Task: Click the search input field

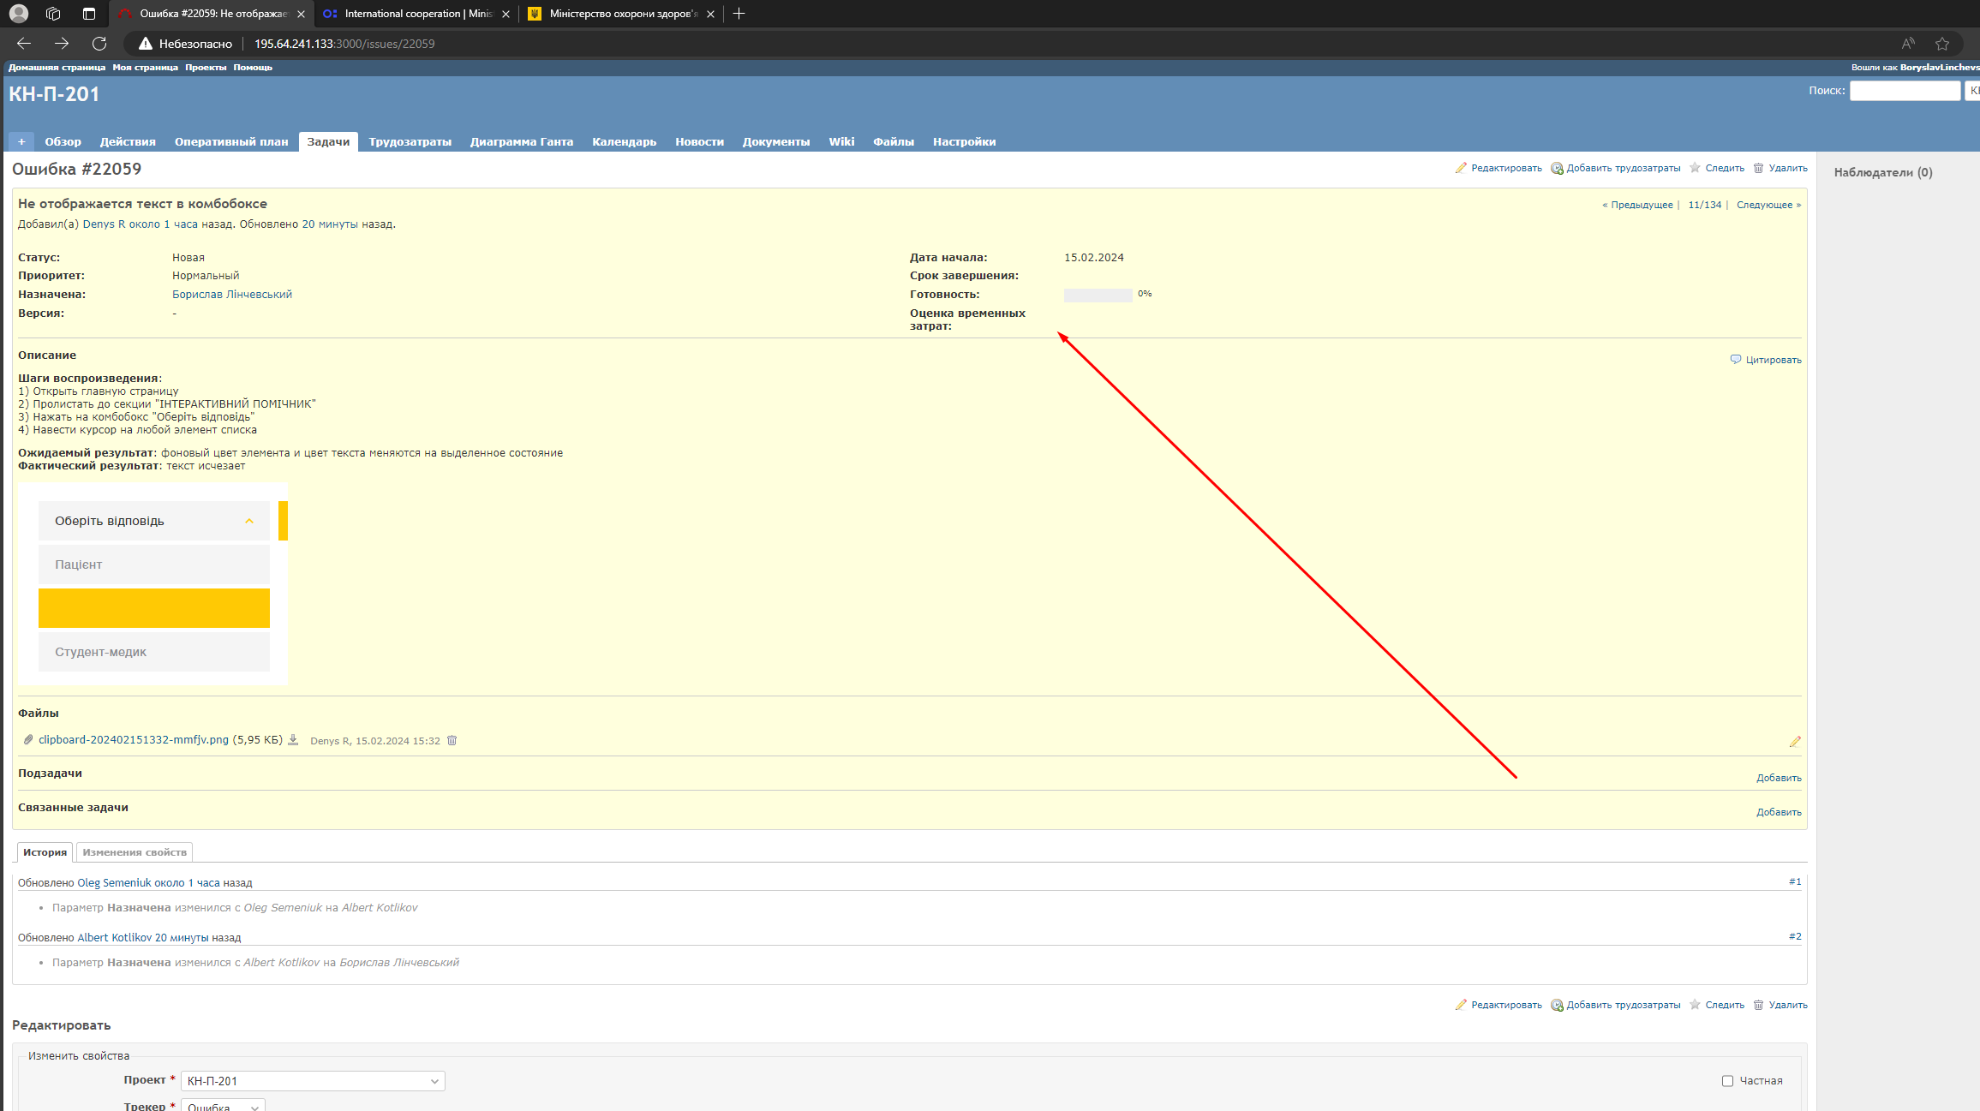Action: [x=1904, y=90]
